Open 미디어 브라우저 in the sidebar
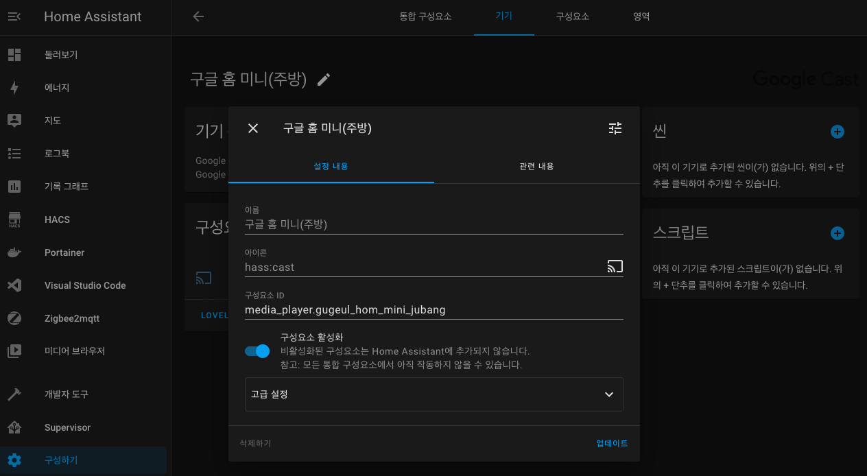867x476 pixels. coord(84,351)
